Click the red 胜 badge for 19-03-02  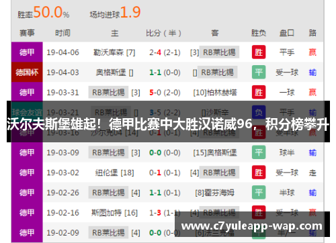coord(259,173)
